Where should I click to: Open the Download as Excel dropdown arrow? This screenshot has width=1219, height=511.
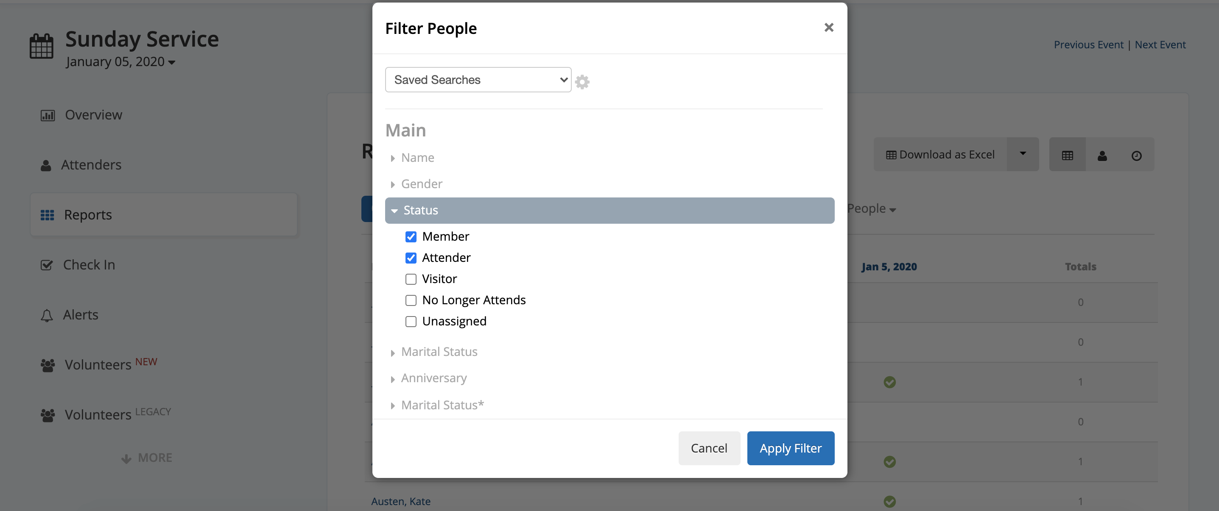click(x=1023, y=154)
